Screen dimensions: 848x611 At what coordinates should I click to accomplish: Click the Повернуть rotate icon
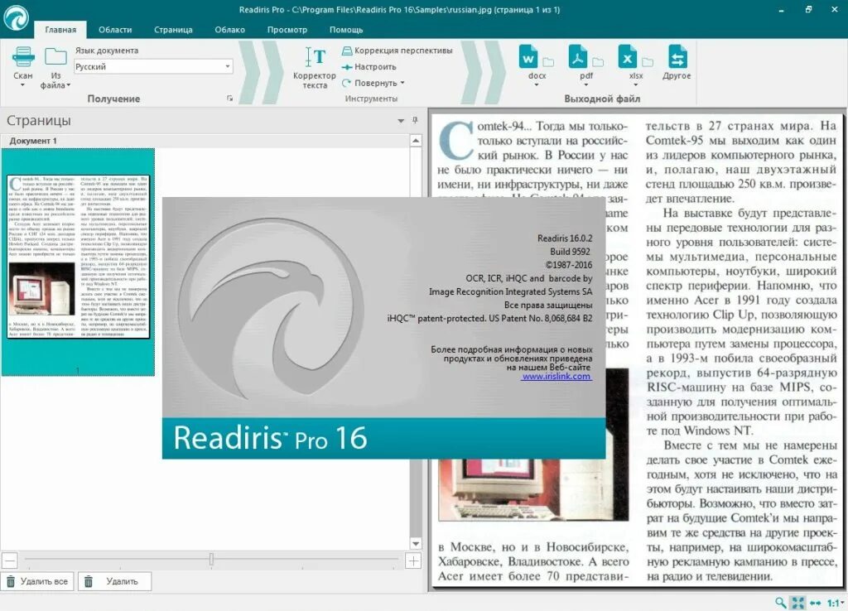pos(347,83)
